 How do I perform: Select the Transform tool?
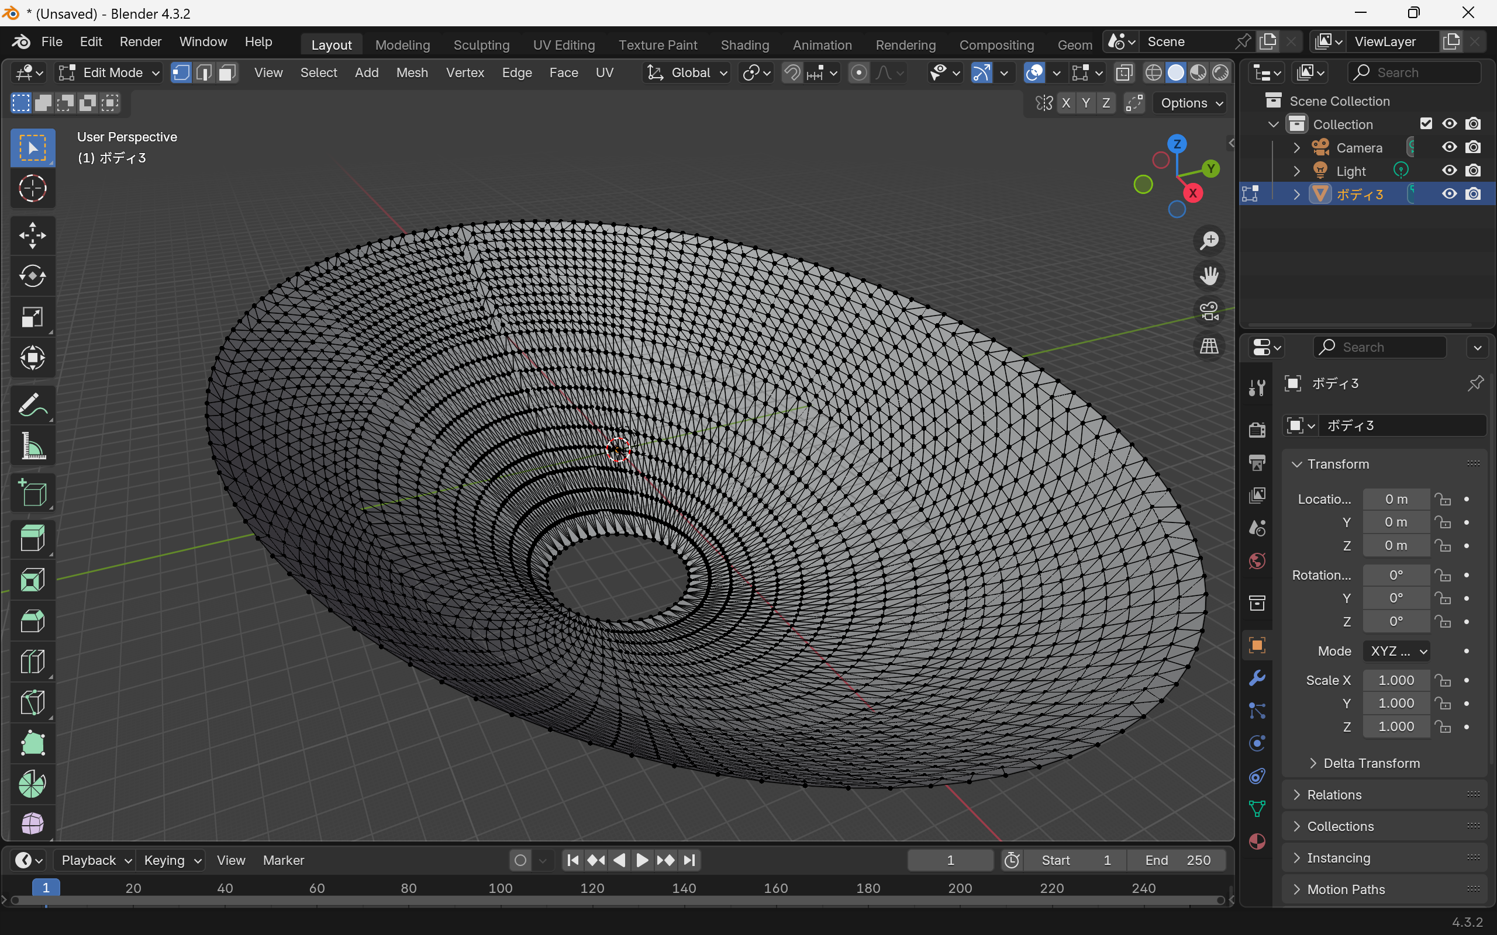33,358
